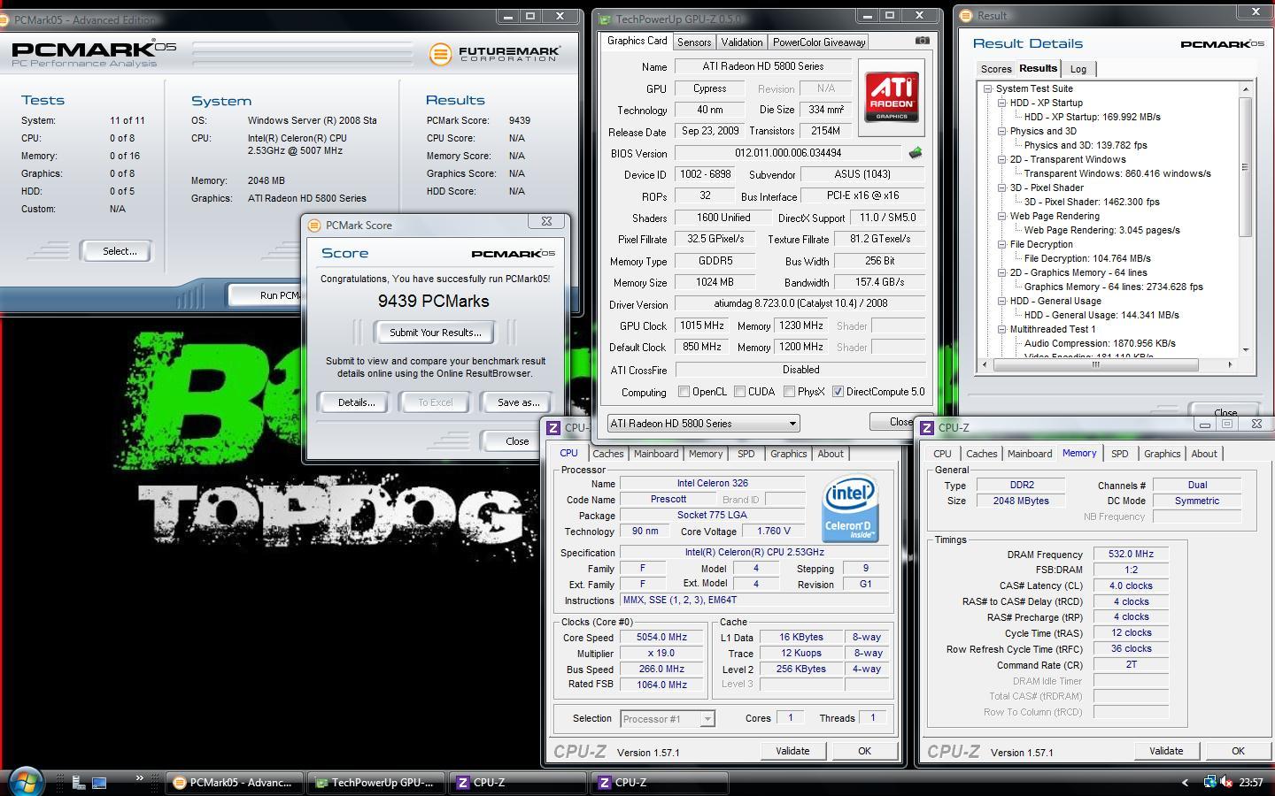Click the Run PCMark button
1275x796 pixels.
(x=266, y=295)
